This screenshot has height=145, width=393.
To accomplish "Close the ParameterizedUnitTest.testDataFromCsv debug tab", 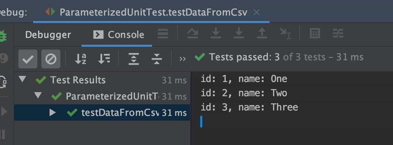I will pos(257,12).
